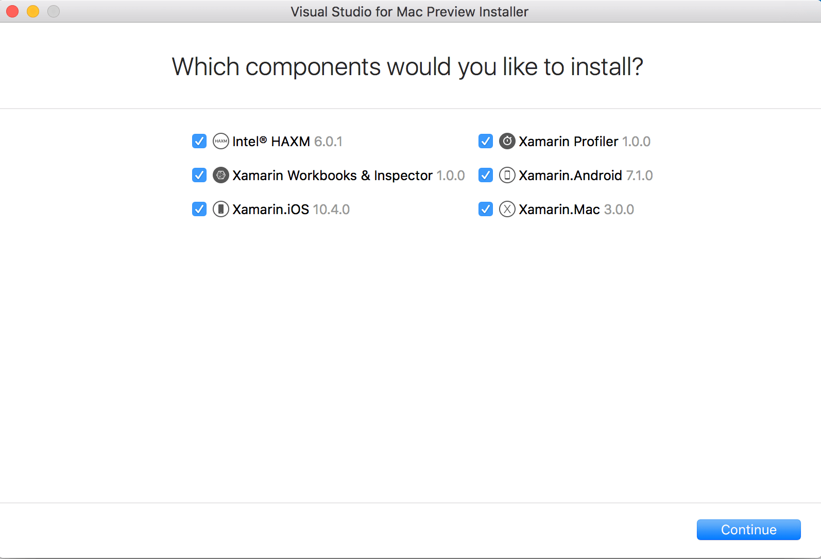Click the Xamarin.Mac 3.0.0 label text
Image resolution: width=821 pixels, height=559 pixels.
click(x=576, y=209)
